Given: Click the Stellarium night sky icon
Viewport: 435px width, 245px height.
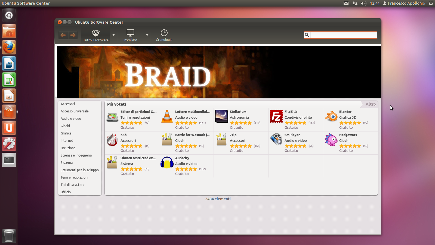Looking at the screenshot, I should pos(222,116).
